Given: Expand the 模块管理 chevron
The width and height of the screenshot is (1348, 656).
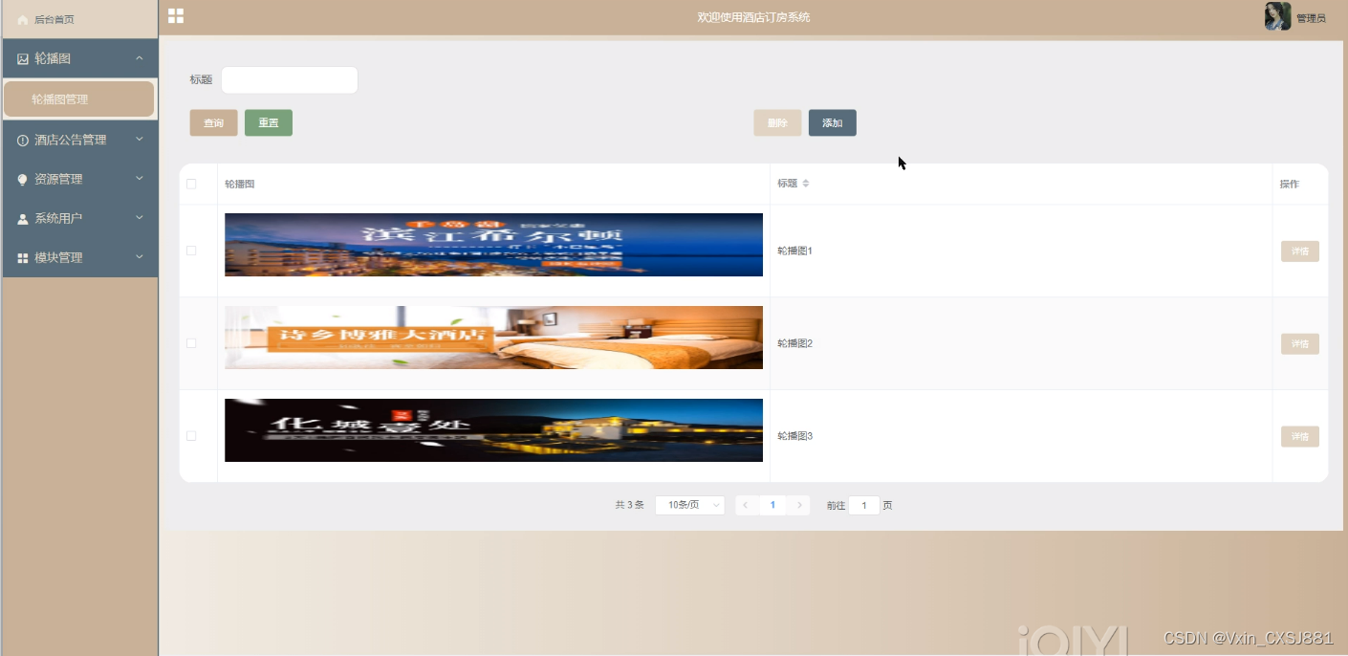Looking at the screenshot, I should [x=140, y=257].
